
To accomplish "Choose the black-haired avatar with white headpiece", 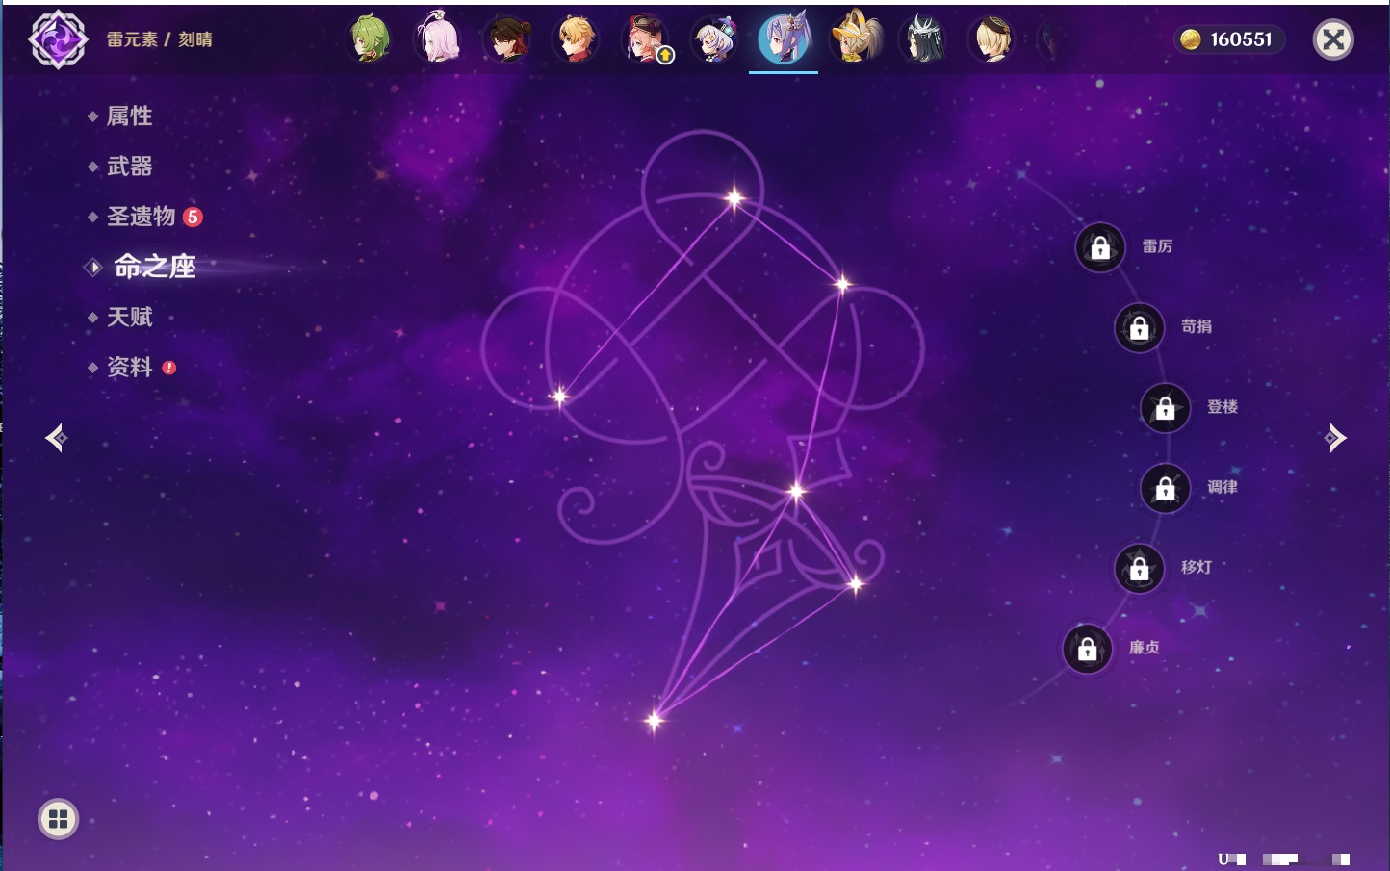I will click(x=922, y=39).
